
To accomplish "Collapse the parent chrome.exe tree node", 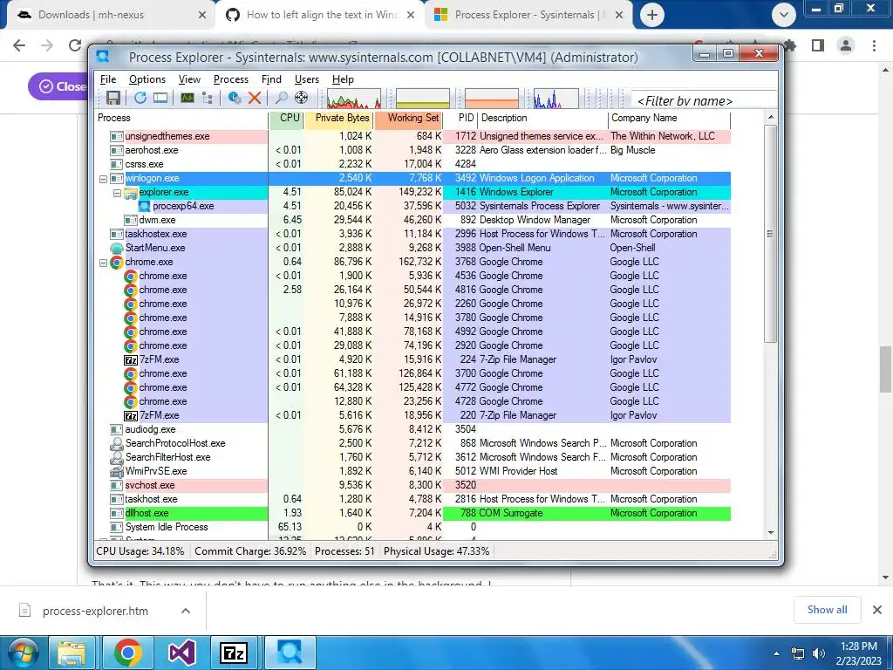I will pyautogui.click(x=103, y=263).
